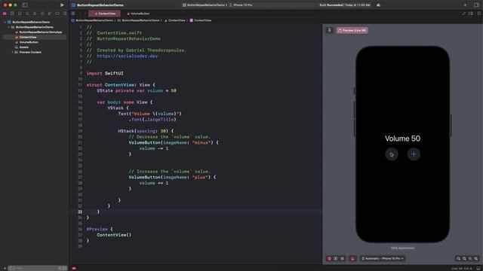The height and width of the screenshot is (271, 483).
Task: Add a new file with navigator plus
Action: (x=5, y=268)
